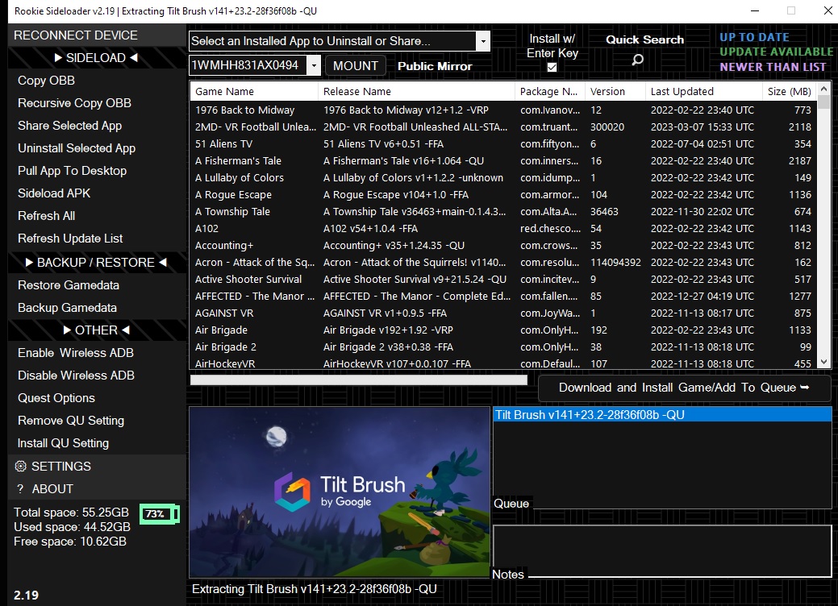Click Disable Wireless ADB
Viewport: 838px width, 606px height.
[x=76, y=376]
